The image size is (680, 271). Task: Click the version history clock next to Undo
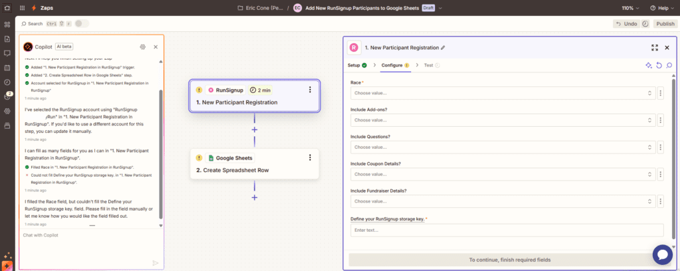click(645, 24)
